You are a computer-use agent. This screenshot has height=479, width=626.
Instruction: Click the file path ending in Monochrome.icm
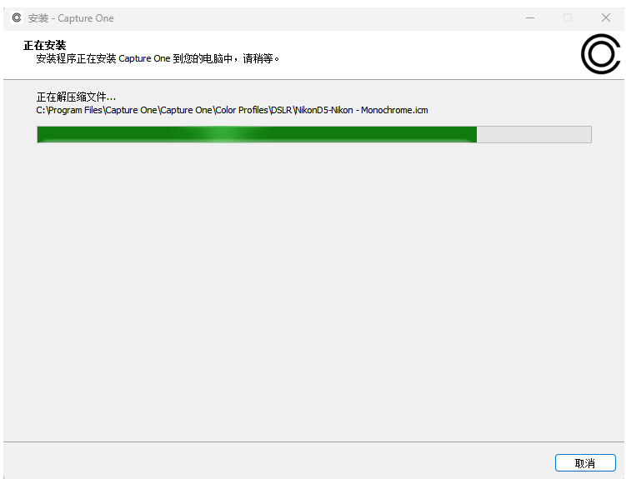tap(232, 110)
